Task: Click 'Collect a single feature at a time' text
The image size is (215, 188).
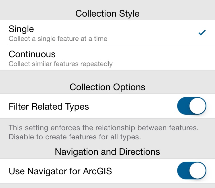Action: pyautogui.click(x=58, y=39)
